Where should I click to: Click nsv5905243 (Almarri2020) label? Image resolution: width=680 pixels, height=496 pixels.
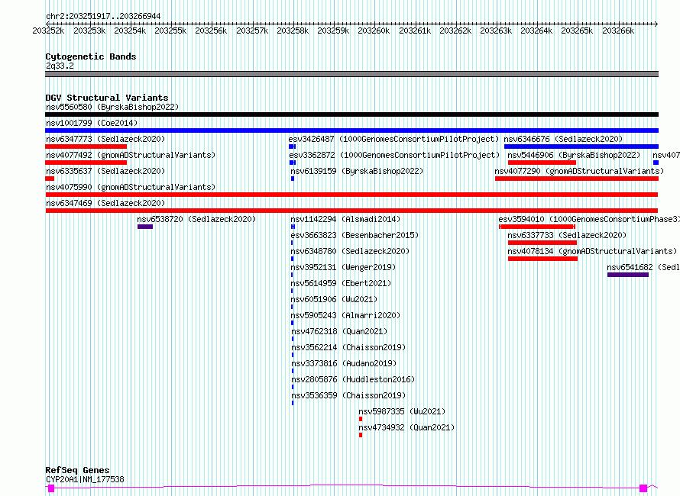[x=345, y=315]
